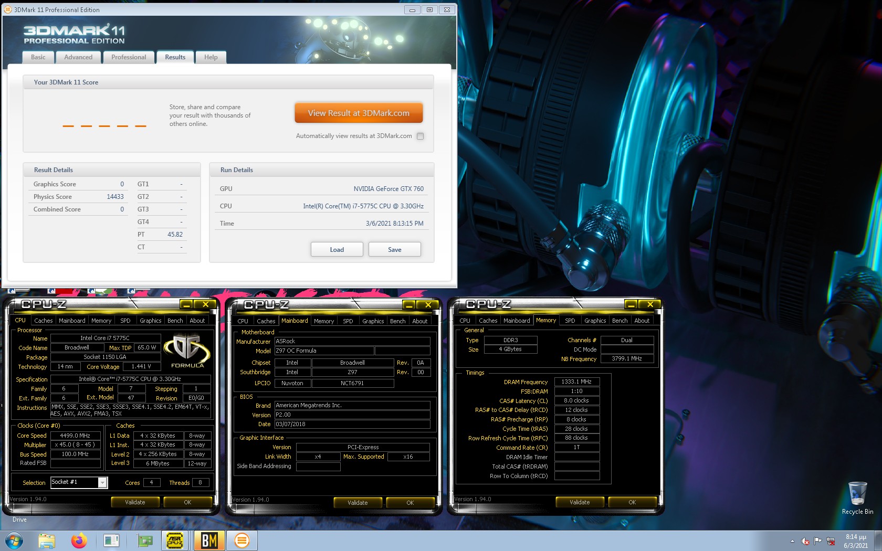
Task: Open the Recycle Bin on the desktop
Action: 857,498
